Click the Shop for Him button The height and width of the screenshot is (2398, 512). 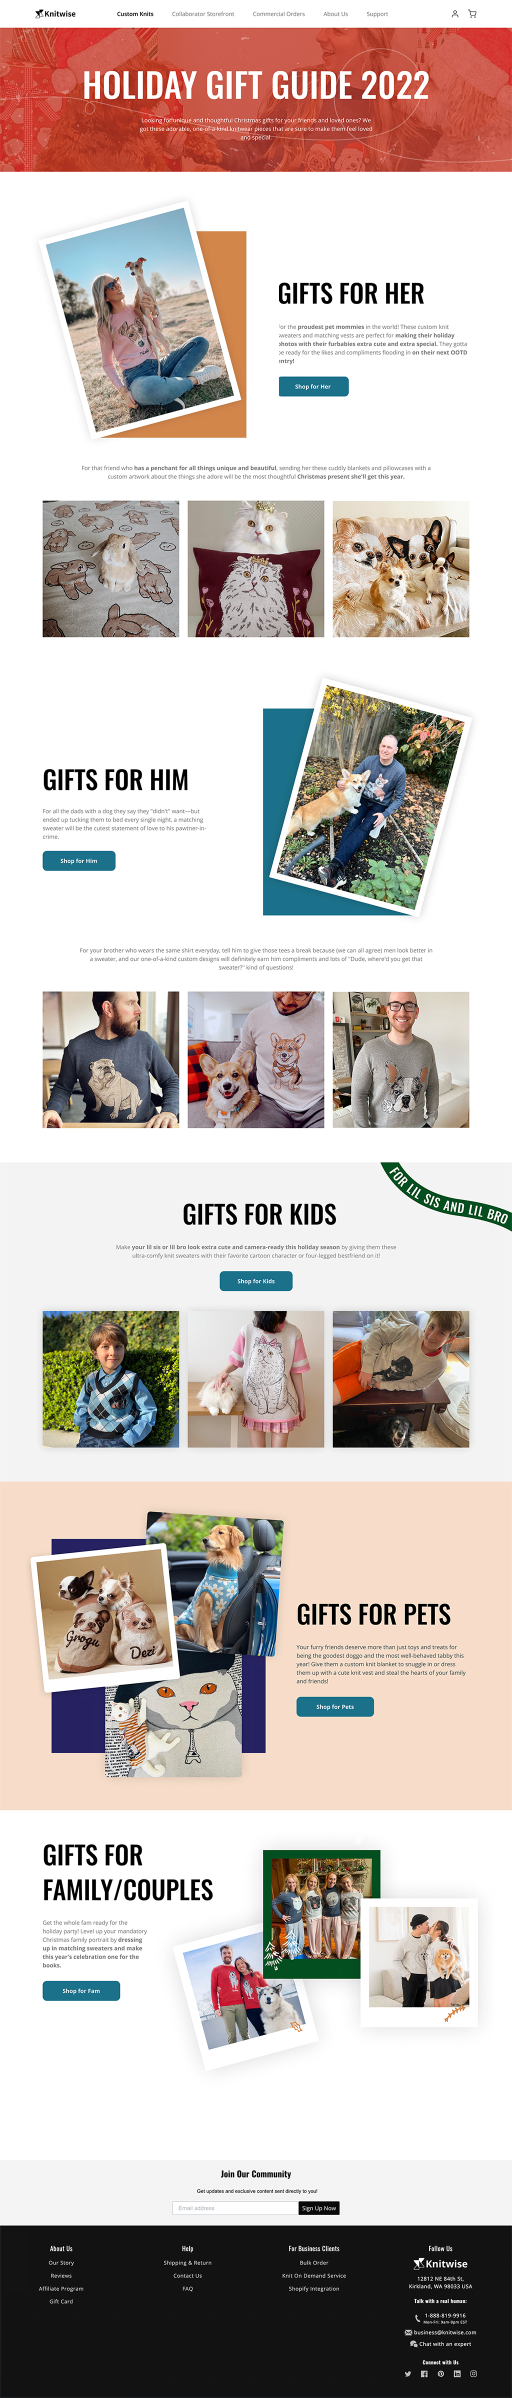point(79,860)
